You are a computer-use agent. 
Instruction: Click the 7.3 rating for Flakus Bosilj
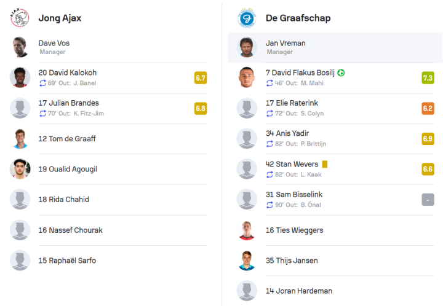(x=428, y=77)
